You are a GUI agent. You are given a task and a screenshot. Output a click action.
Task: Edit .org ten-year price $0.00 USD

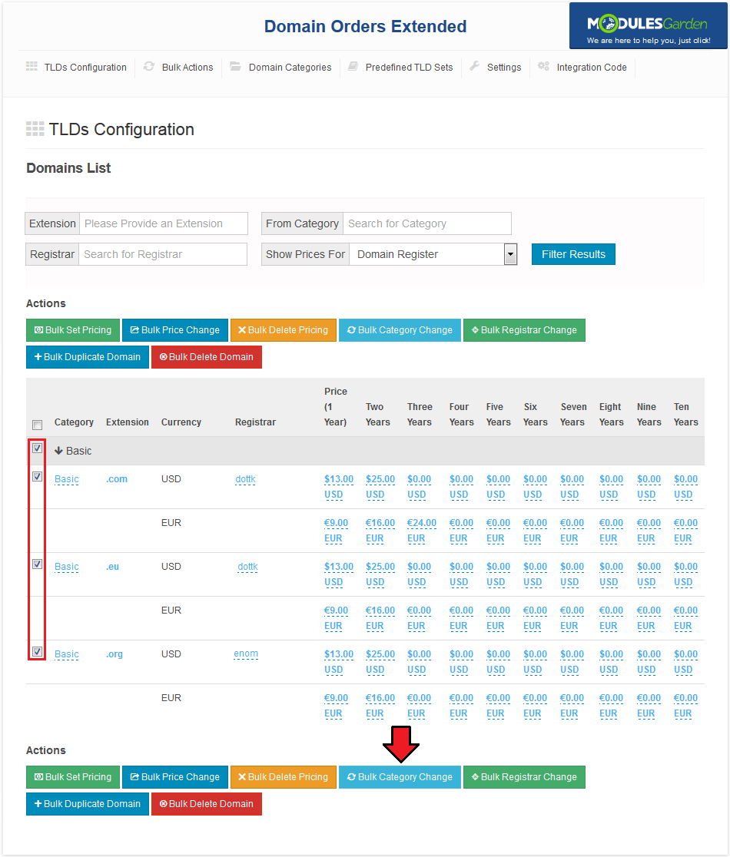point(685,662)
